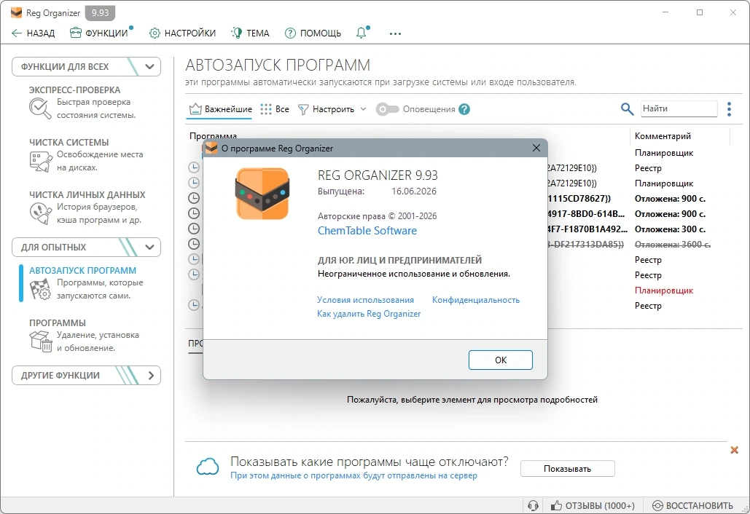Switch to the Важнейшие tab
The height and width of the screenshot is (514, 750).
coord(220,109)
